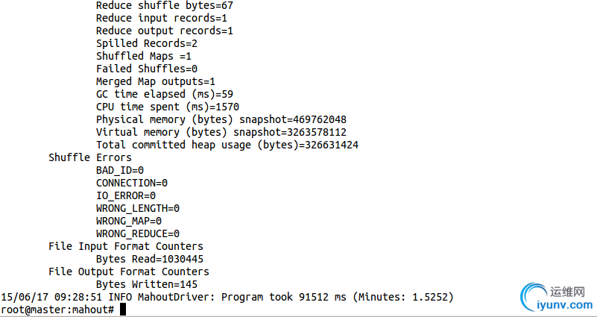The width and height of the screenshot is (597, 317).
Task: Click the iyunv.com watermark text
Action: [565, 305]
